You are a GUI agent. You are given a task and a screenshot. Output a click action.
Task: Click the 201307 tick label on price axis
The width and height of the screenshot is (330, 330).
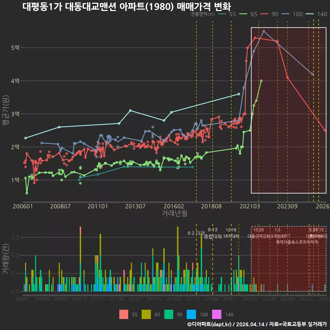tap(135, 206)
